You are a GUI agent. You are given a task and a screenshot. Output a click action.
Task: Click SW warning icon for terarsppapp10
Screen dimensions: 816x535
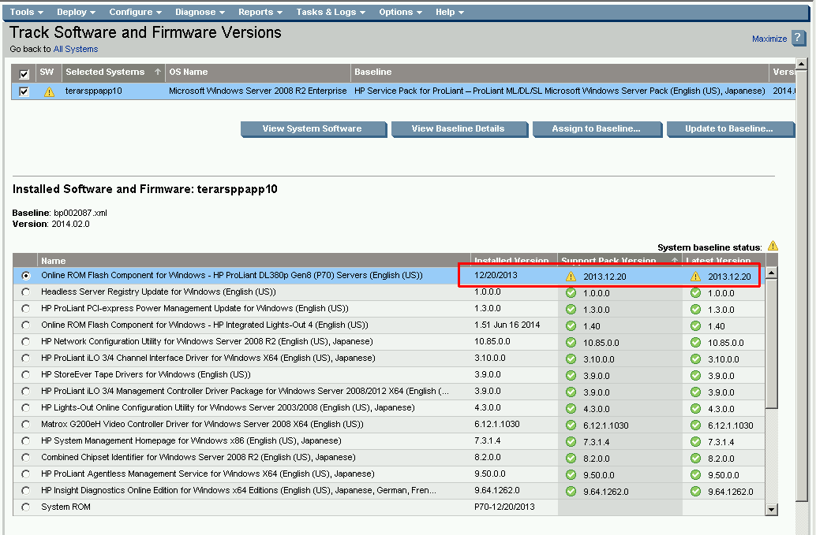coord(49,91)
